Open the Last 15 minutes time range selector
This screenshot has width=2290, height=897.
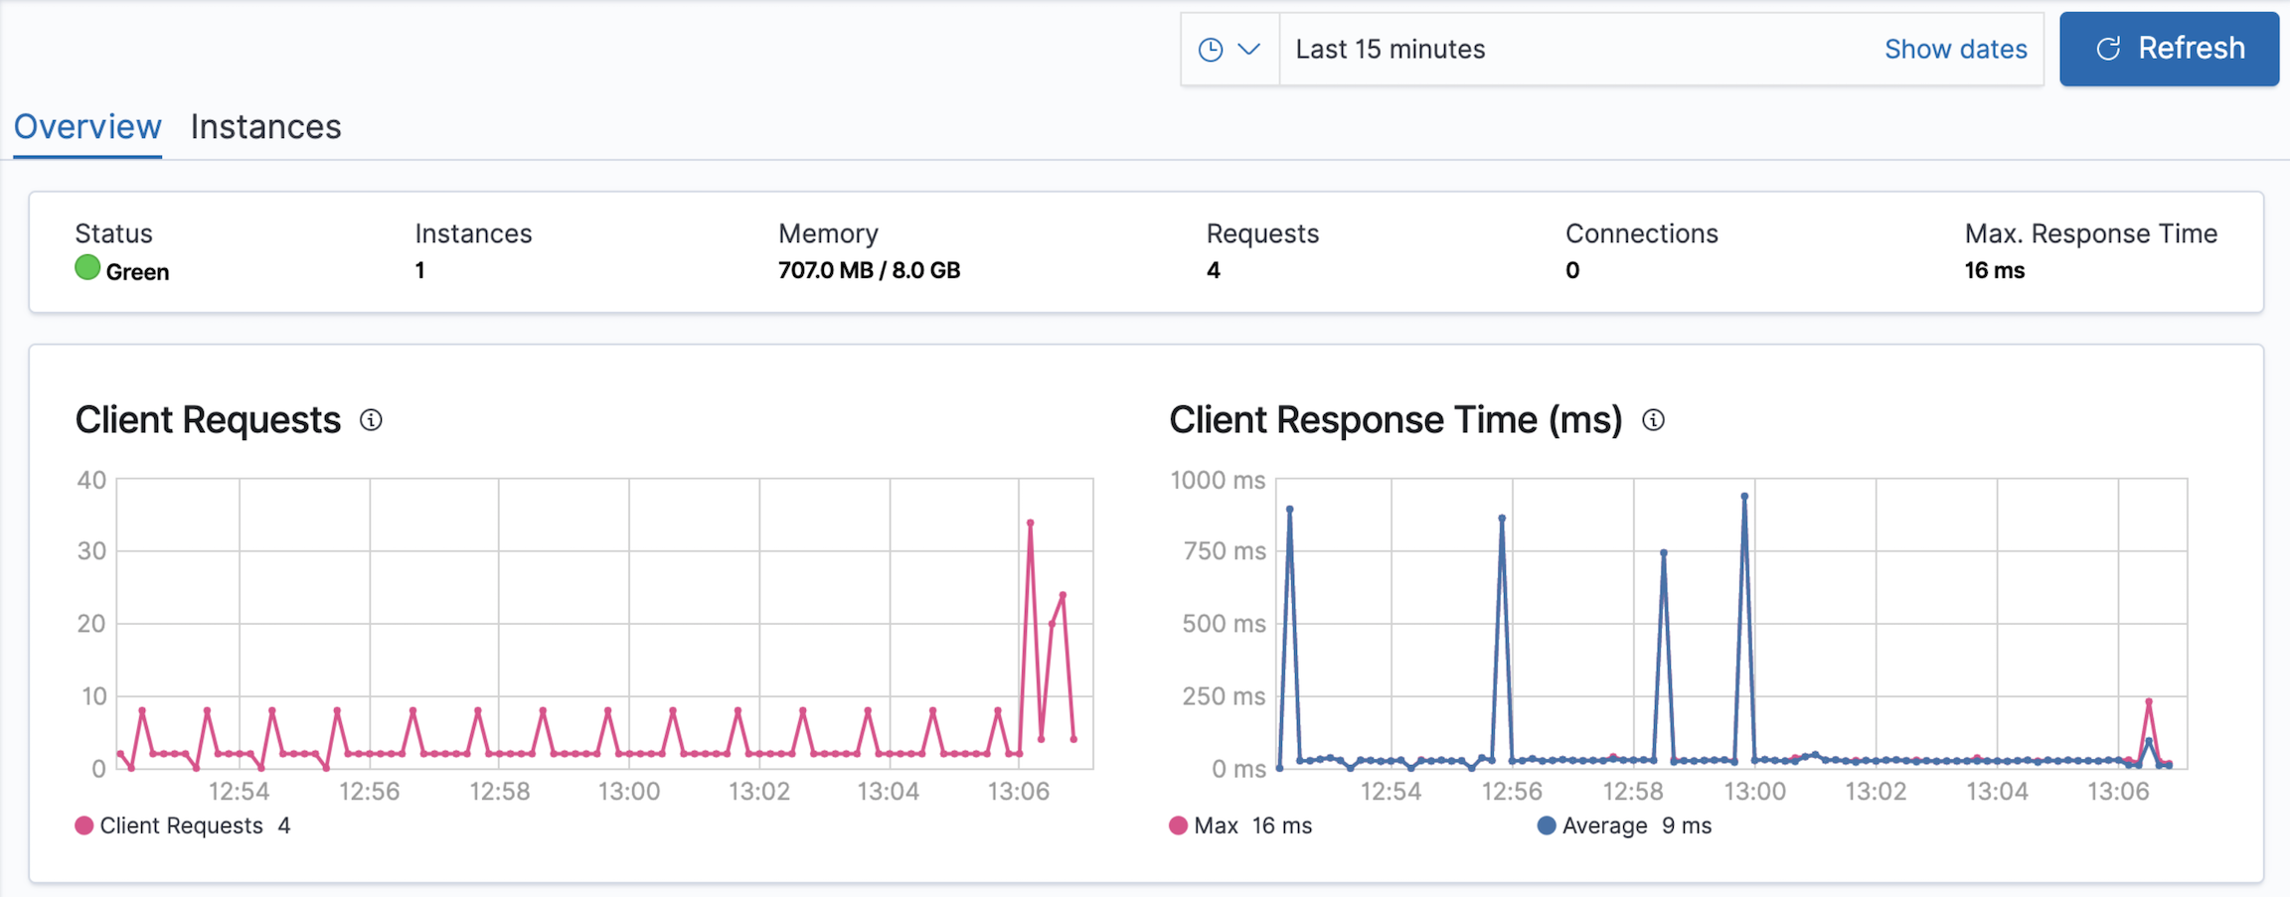coord(1390,48)
